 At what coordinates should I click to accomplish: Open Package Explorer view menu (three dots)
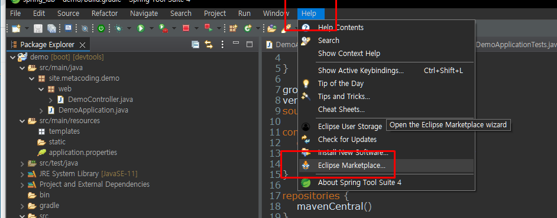point(222,45)
